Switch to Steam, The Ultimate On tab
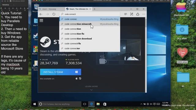 tap(79, 9)
